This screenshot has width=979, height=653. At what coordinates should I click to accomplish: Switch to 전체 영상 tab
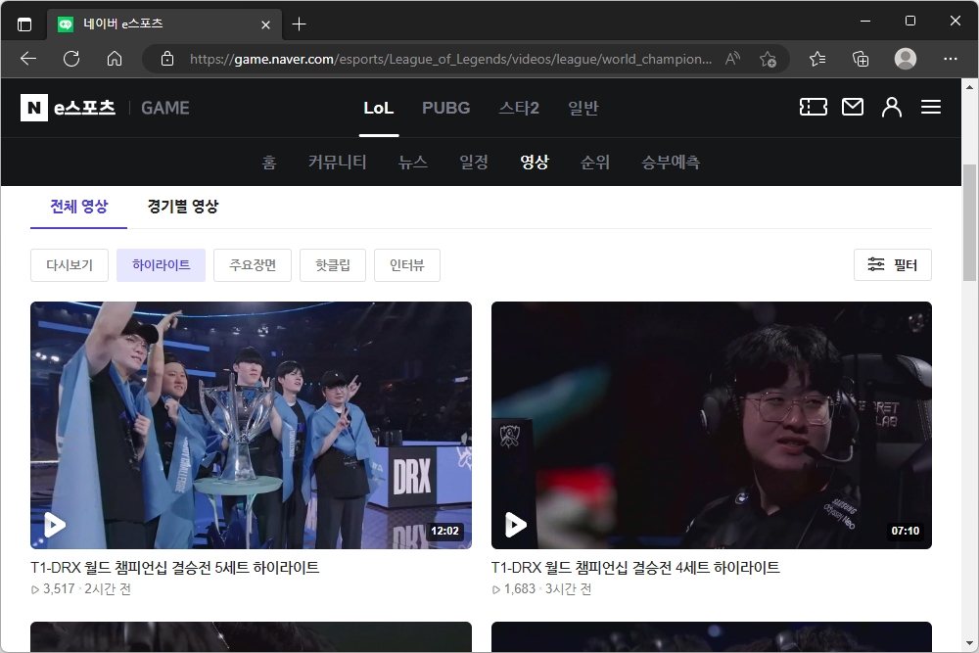click(x=78, y=206)
